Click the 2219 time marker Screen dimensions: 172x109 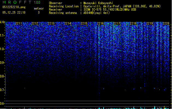[150, 23]
